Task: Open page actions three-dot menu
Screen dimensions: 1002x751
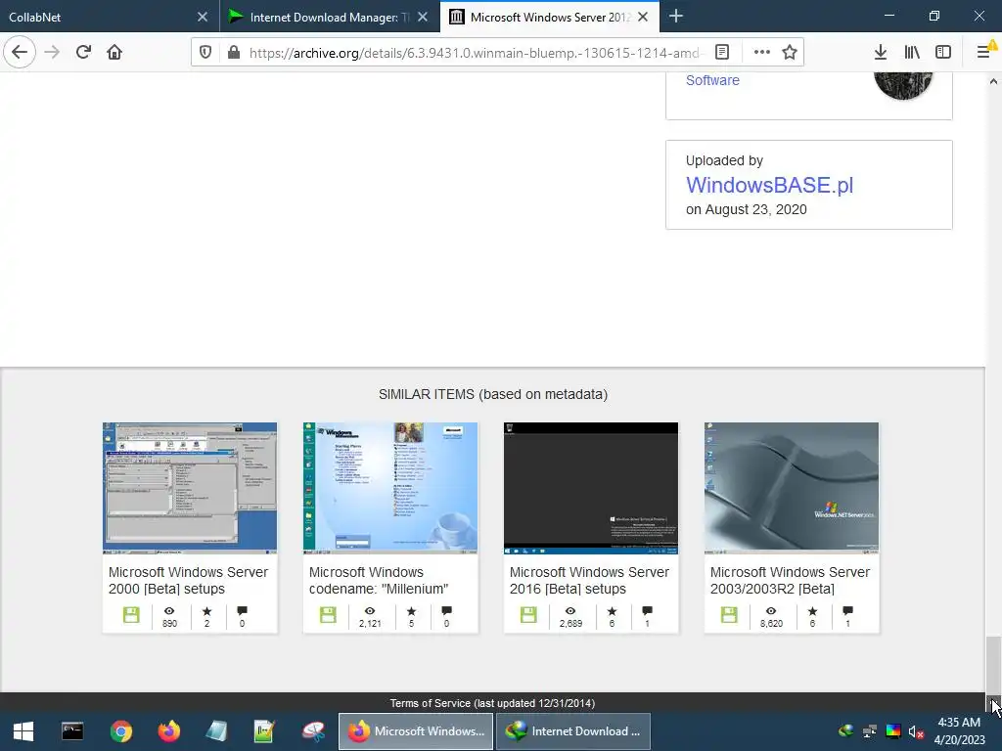Action: 761,53
